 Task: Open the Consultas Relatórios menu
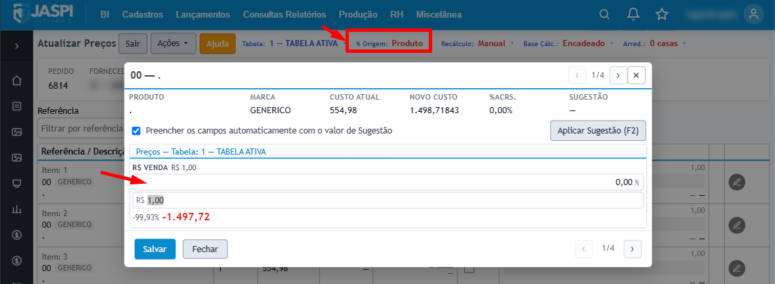click(285, 15)
